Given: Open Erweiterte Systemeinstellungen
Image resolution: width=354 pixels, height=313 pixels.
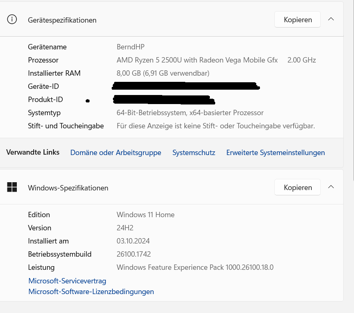Looking at the screenshot, I should pos(275,153).
